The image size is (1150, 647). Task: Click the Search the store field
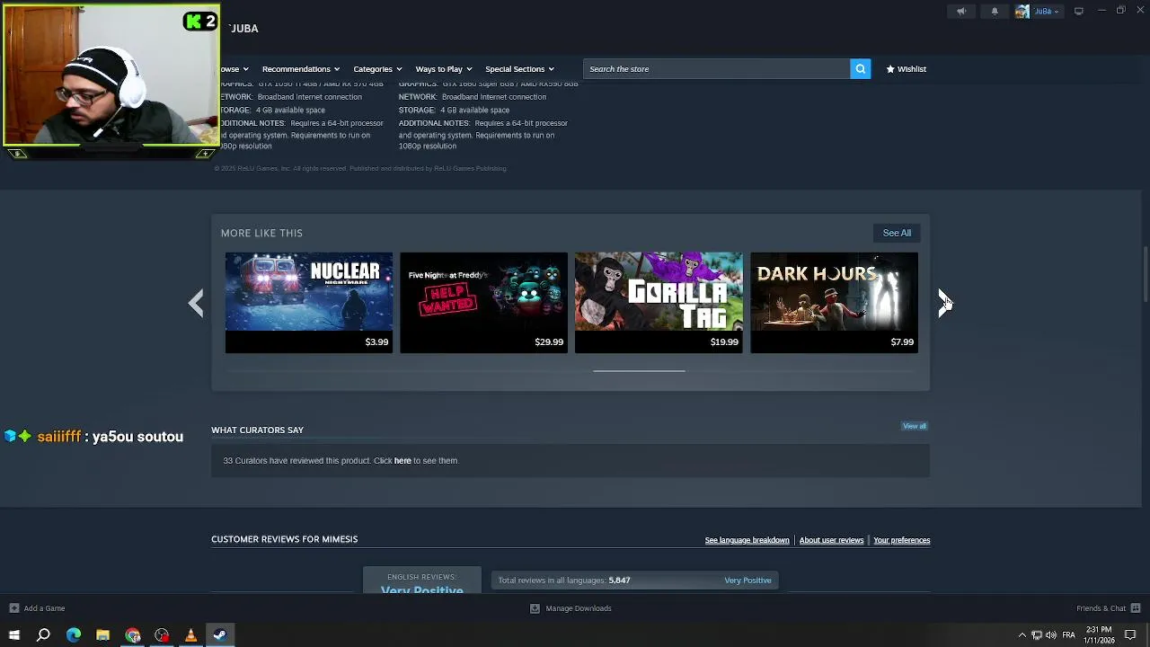point(716,69)
